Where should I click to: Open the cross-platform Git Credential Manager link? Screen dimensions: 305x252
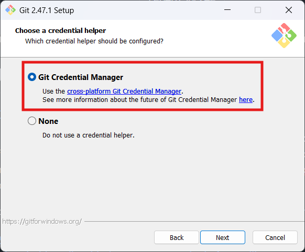coord(124,91)
